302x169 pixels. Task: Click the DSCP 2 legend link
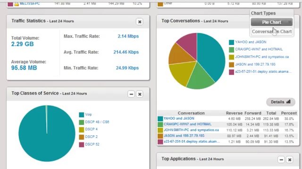(x=91, y=137)
